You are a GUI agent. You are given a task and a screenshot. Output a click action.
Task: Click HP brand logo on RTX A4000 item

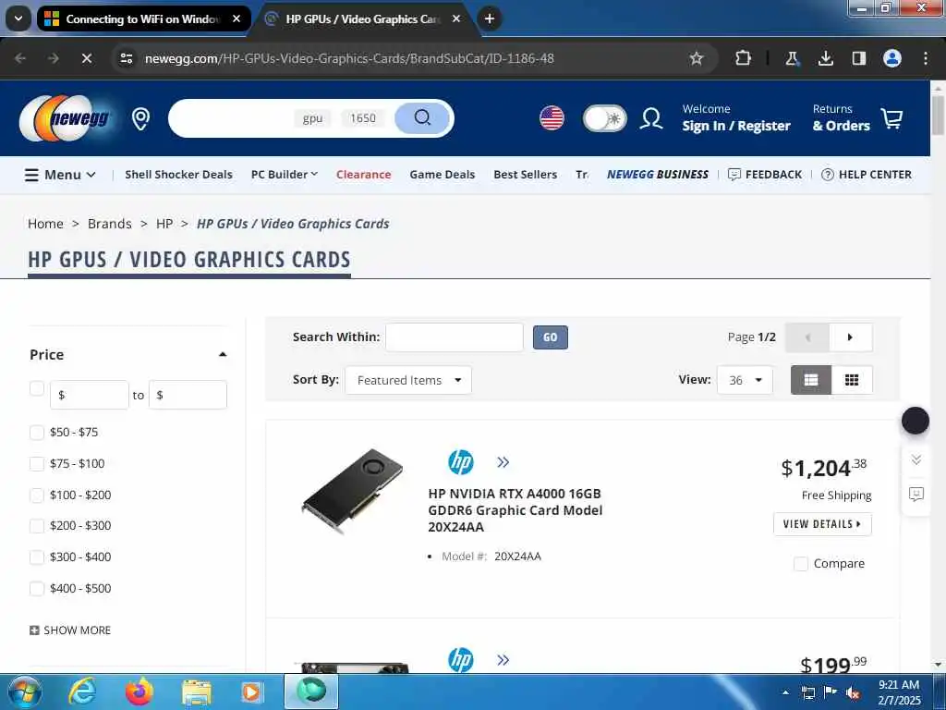point(460,462)
